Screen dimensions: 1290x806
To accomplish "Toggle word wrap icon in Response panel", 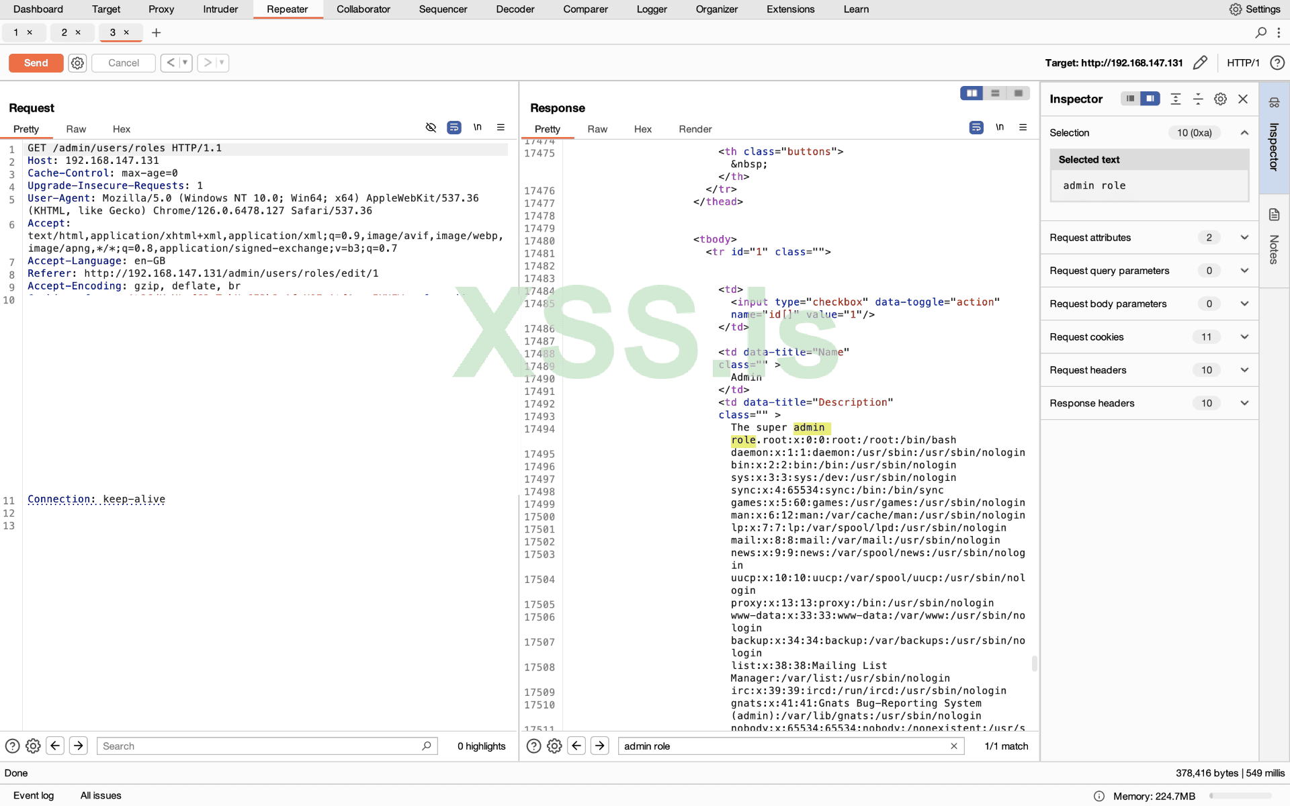I will [976, 128].
